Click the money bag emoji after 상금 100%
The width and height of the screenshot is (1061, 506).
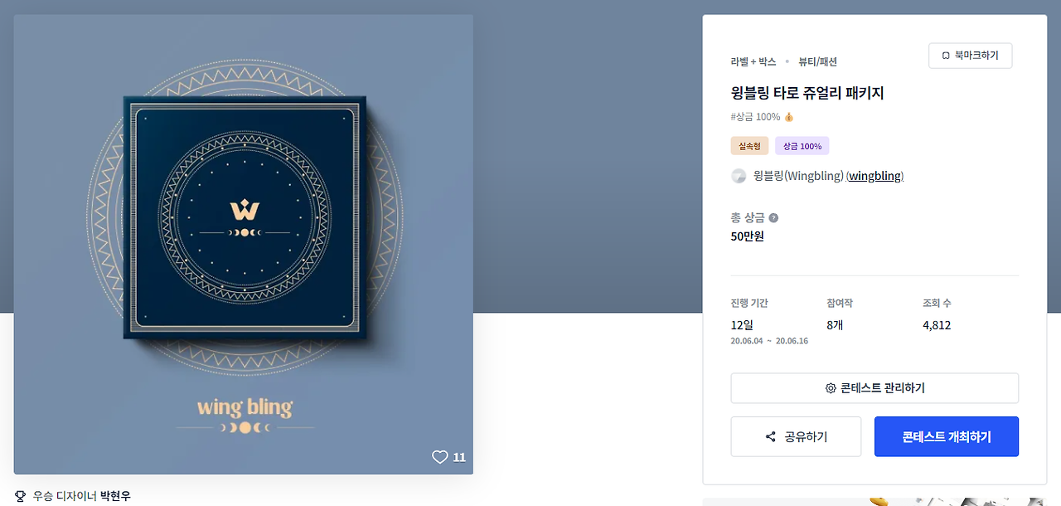tap(789, 117)
